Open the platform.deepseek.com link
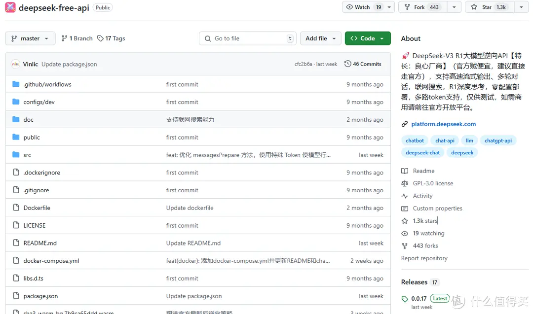The image size is (533, 314). [x=443, y=124]
